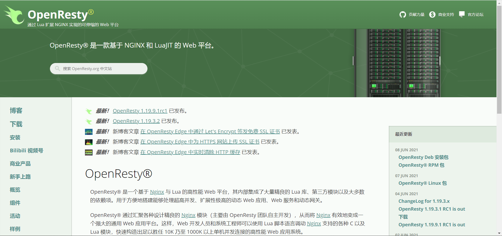Click CACHE PURGE thumbnail beside HTTP 缓存 article
The height and width of the screenshot is (236, 502).
tap(89, 152)
